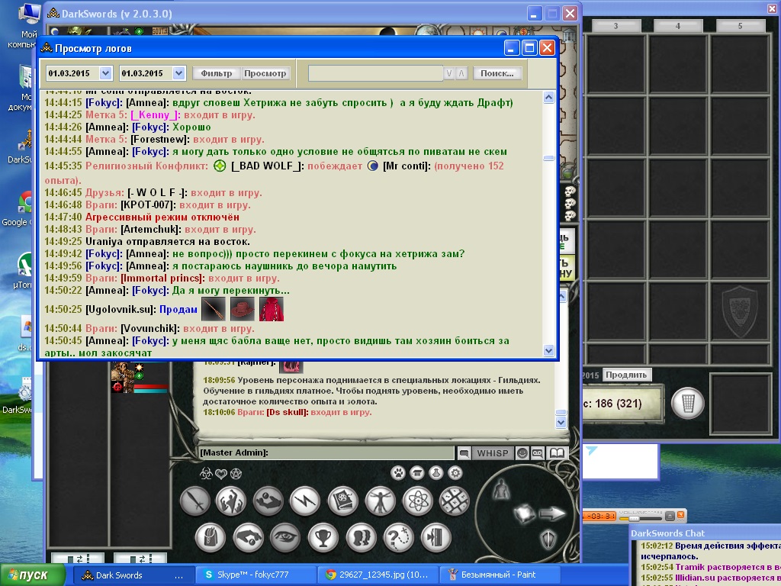Click the Фильтр button

[217, 73]
